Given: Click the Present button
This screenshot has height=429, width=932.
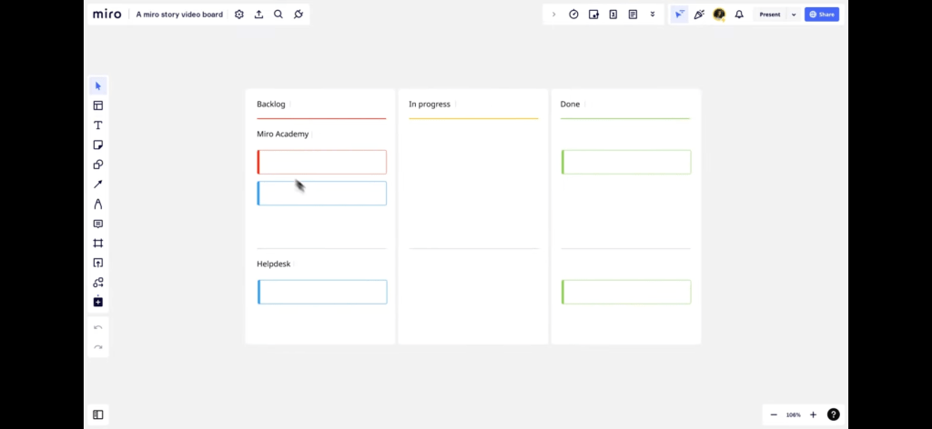Looking at the screenshot, I should coord(770,15).
